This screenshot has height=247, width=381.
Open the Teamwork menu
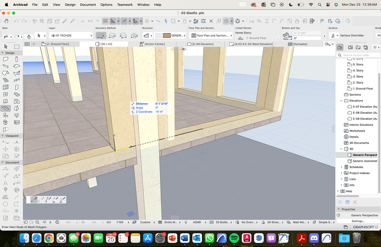tap(124, 5)
